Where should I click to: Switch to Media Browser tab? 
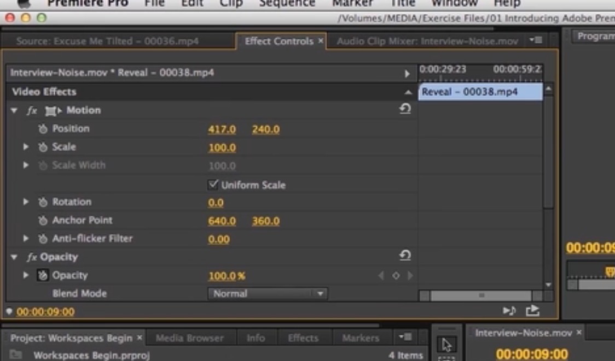pos(189,338)
